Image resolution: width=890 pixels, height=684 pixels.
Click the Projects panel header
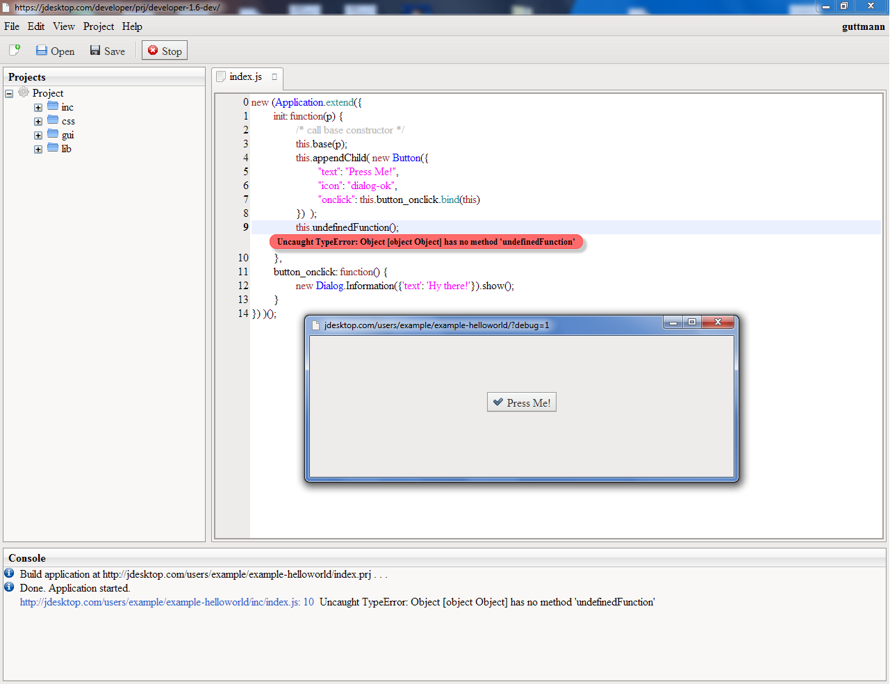[x=104, y=77]
